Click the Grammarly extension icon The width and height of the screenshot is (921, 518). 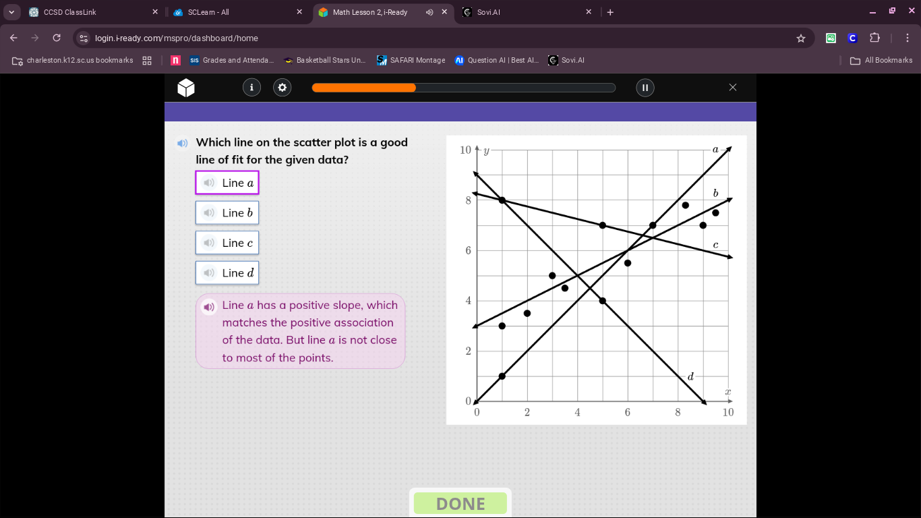point(831,38)
